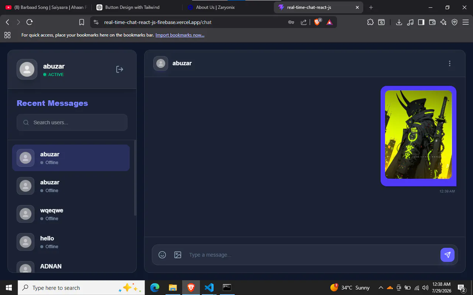Viewport: 473px width, 295px height.
Task: Open the volume control in system tray
Action: [x=425, y=288]
